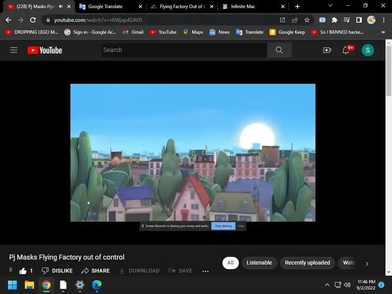Show hidden tray icons chevron
The image size is (392, 294).
(x=327, y=285)
